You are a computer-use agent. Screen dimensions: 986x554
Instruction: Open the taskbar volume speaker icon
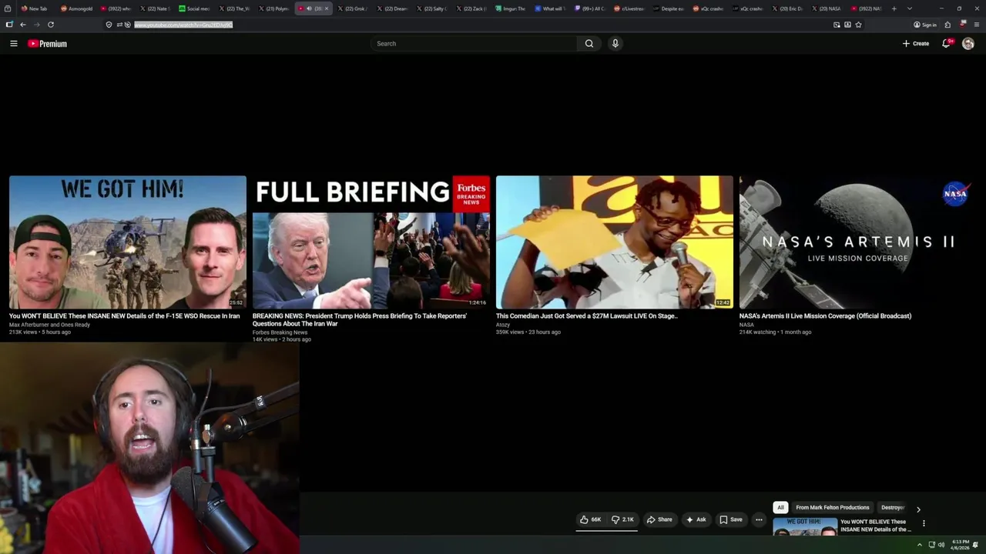(x=941, y=545)
